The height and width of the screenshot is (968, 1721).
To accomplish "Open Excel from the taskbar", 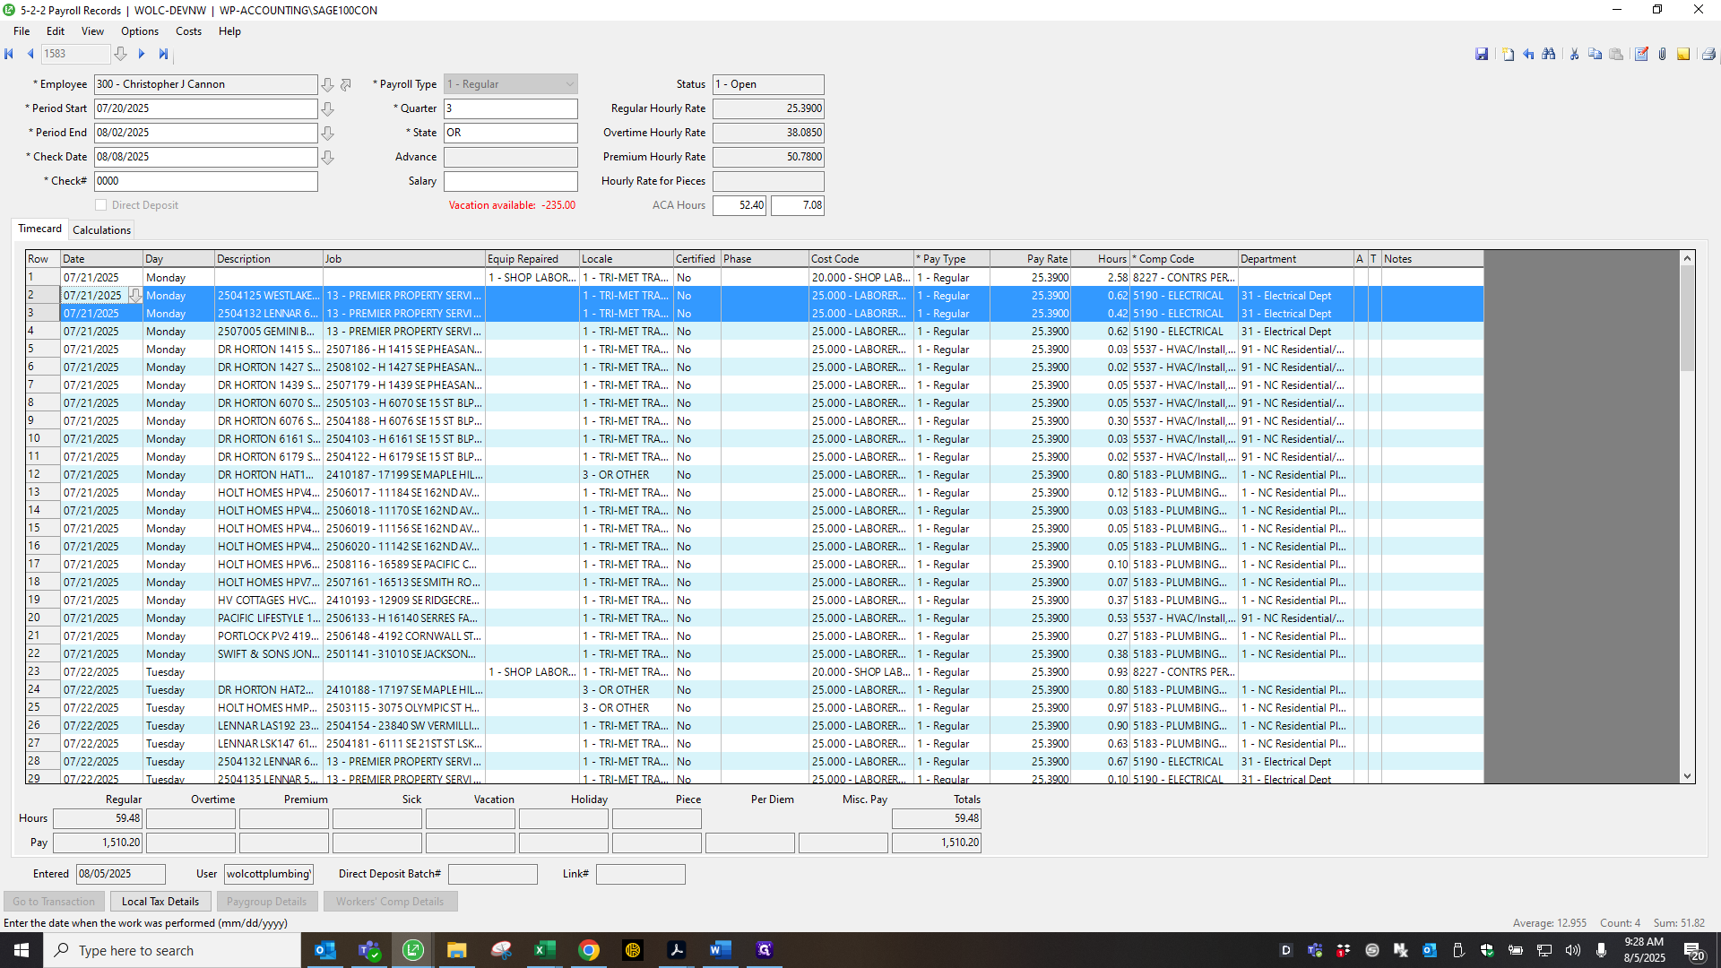I will tap(544, 950).
